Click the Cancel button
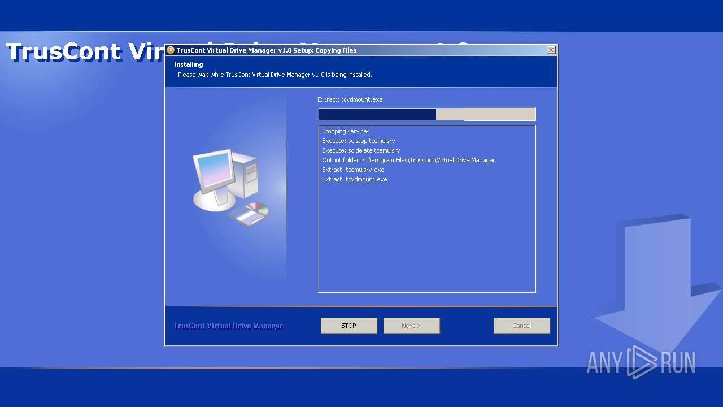Image resolution: width=723 pixels, height=407 pixels. pyautogui.click(x=521, y=326)
